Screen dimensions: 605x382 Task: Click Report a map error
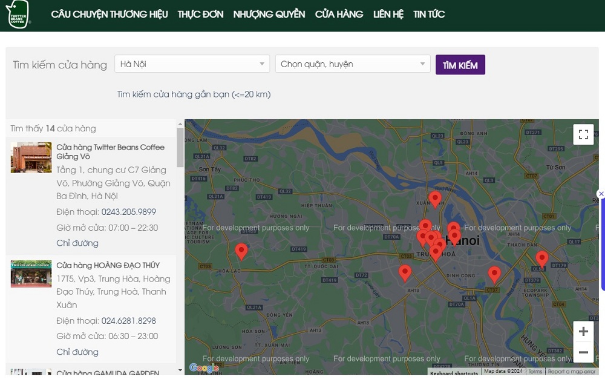tap(572, 371)
